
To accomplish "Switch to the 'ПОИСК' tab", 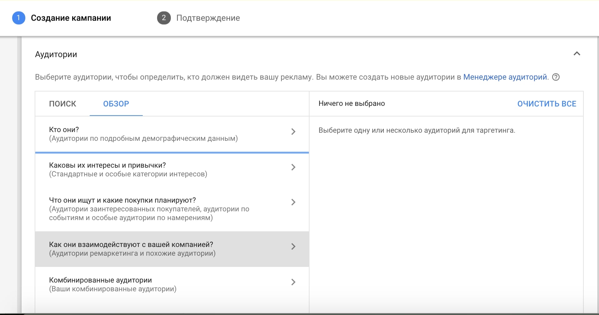I will pos(62,104).
